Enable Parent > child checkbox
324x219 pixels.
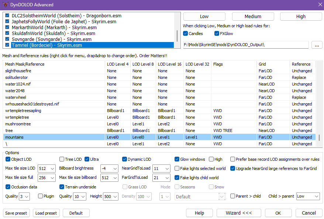pos(232,196)
